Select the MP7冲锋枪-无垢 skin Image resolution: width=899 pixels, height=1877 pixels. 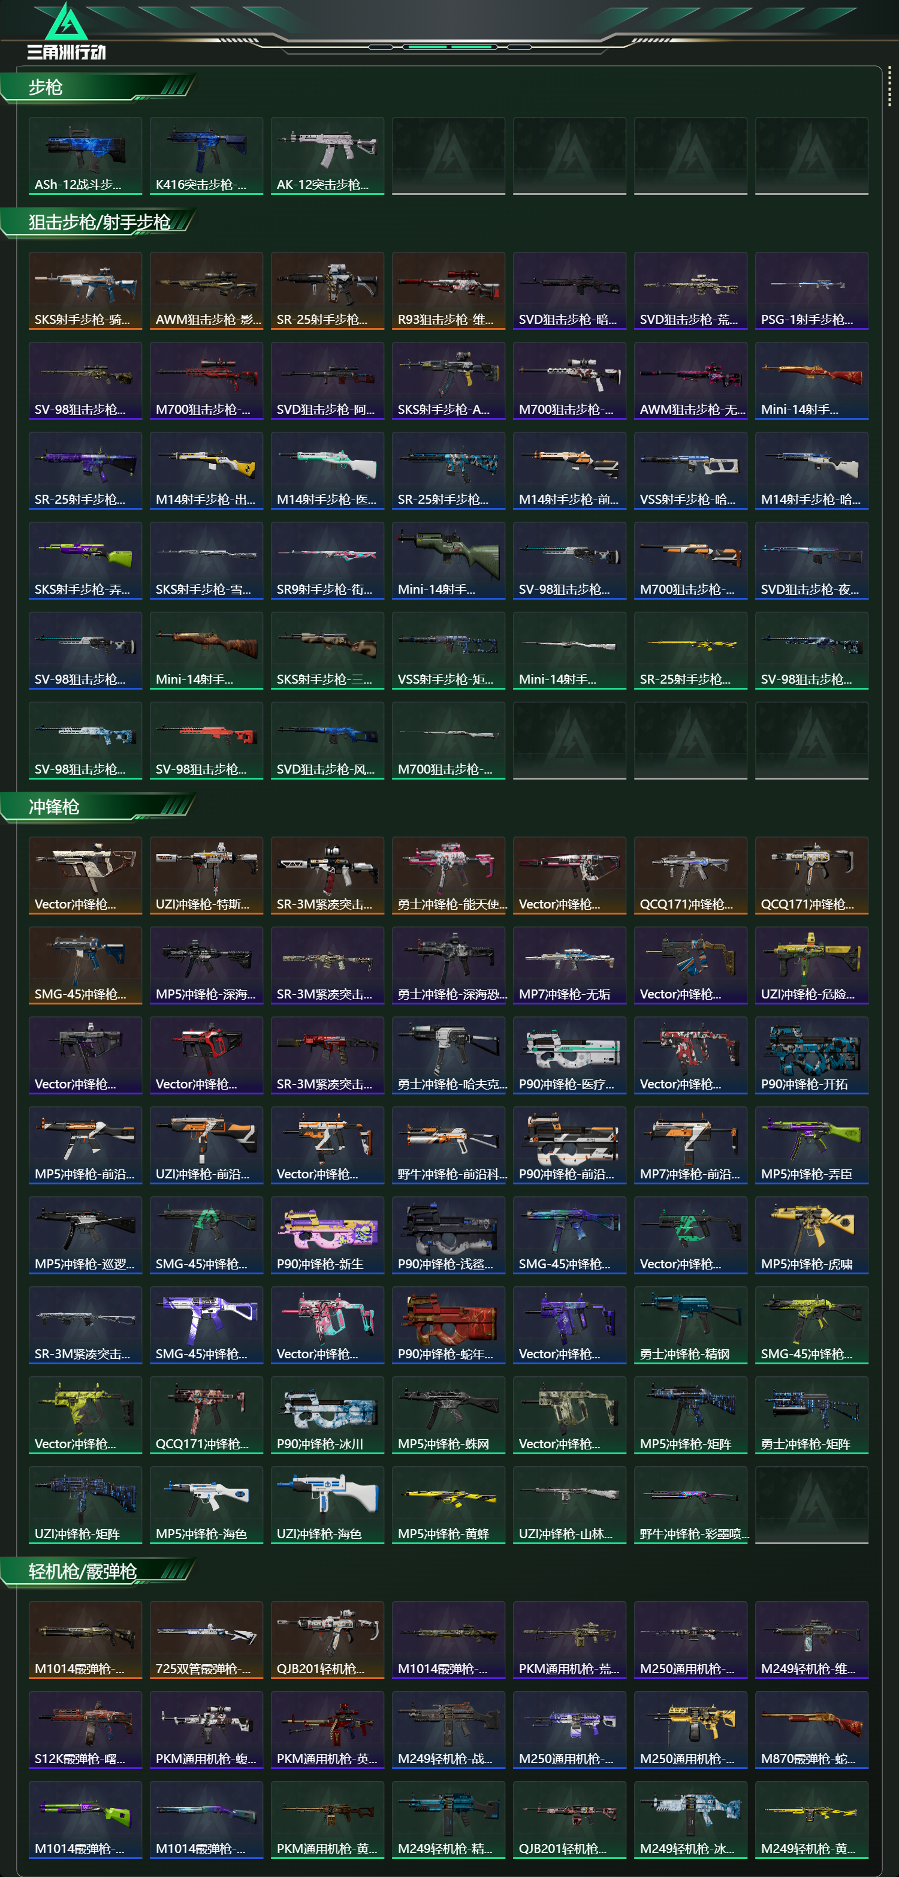coord(569,965)
